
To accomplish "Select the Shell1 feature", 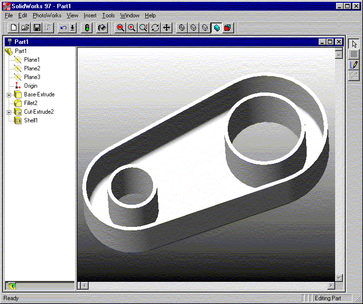I will click(30, 120).
